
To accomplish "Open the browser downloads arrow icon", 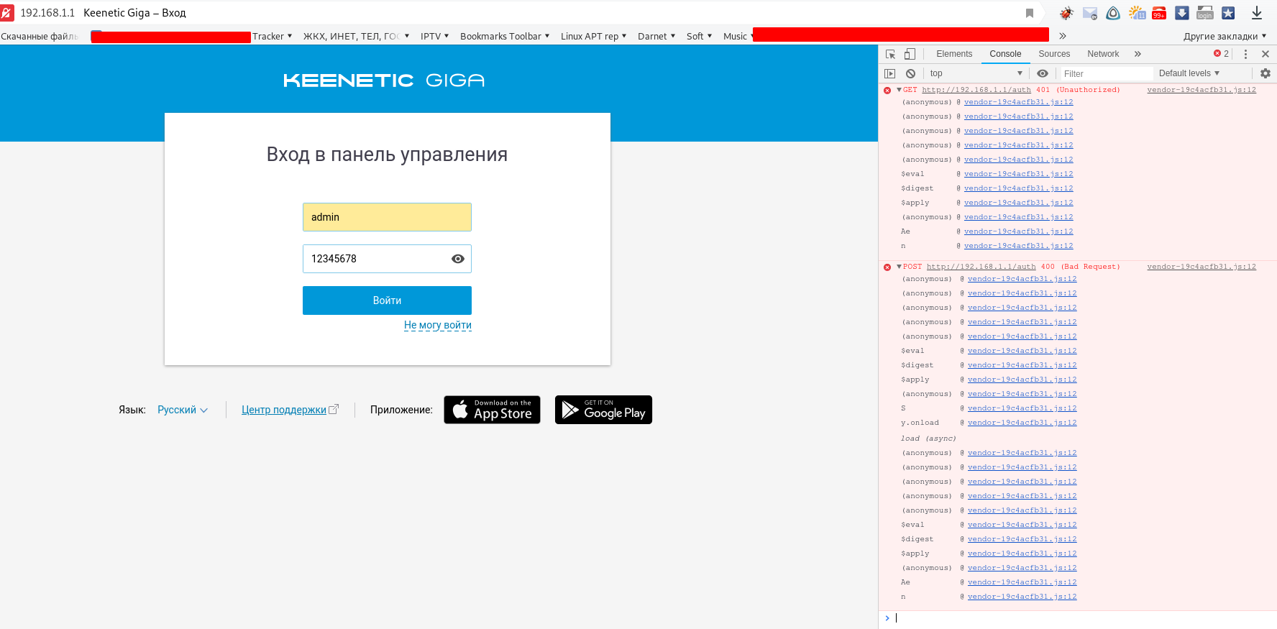I will coord(1257,13).
